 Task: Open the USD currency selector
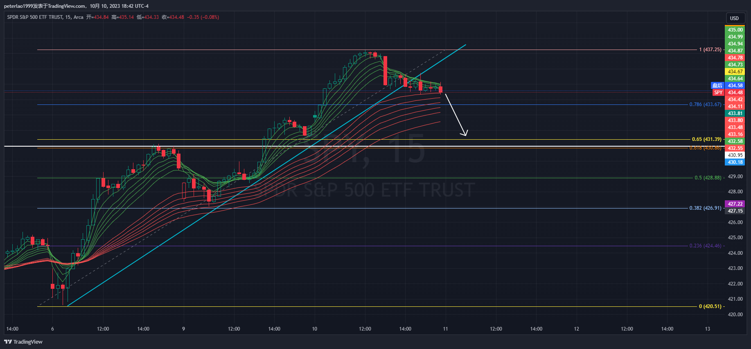734,18
